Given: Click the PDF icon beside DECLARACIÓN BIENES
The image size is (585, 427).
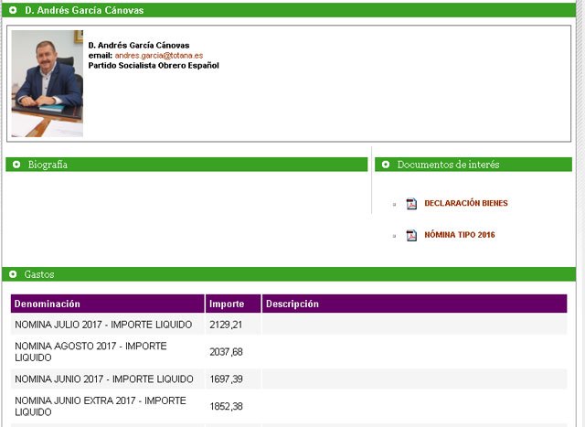Looking at the screenshot, I should point(411,203).
